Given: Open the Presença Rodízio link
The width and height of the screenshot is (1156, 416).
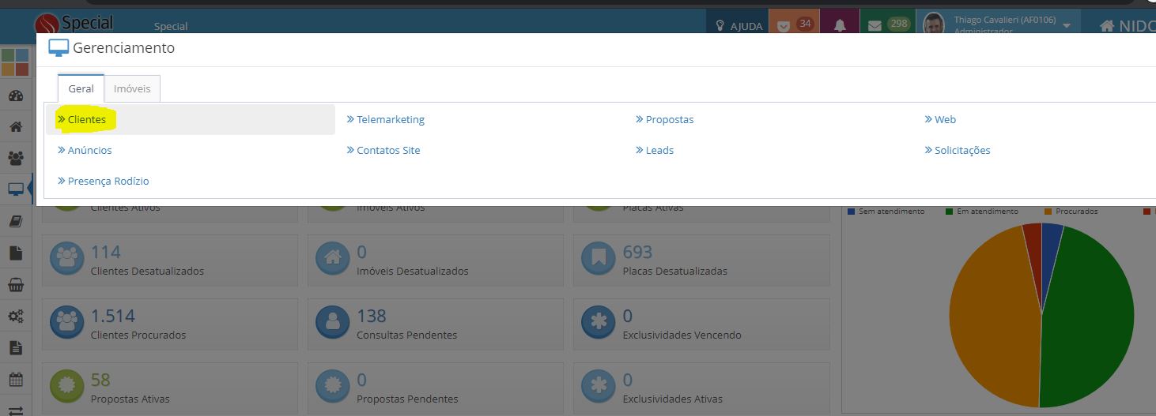Looking at the screenshot, I should click(108, 182).
